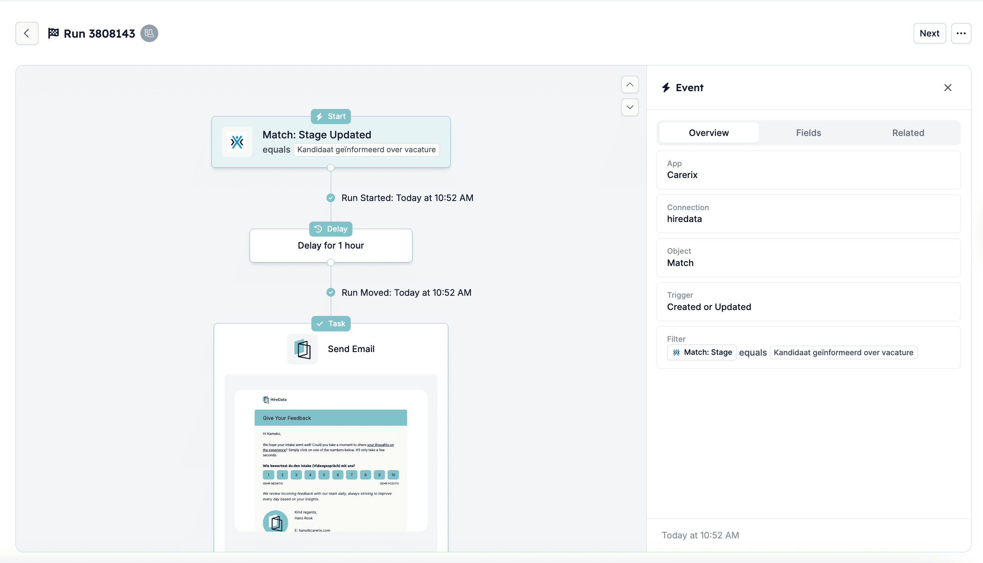Click rating 5 in email preview

324,475
